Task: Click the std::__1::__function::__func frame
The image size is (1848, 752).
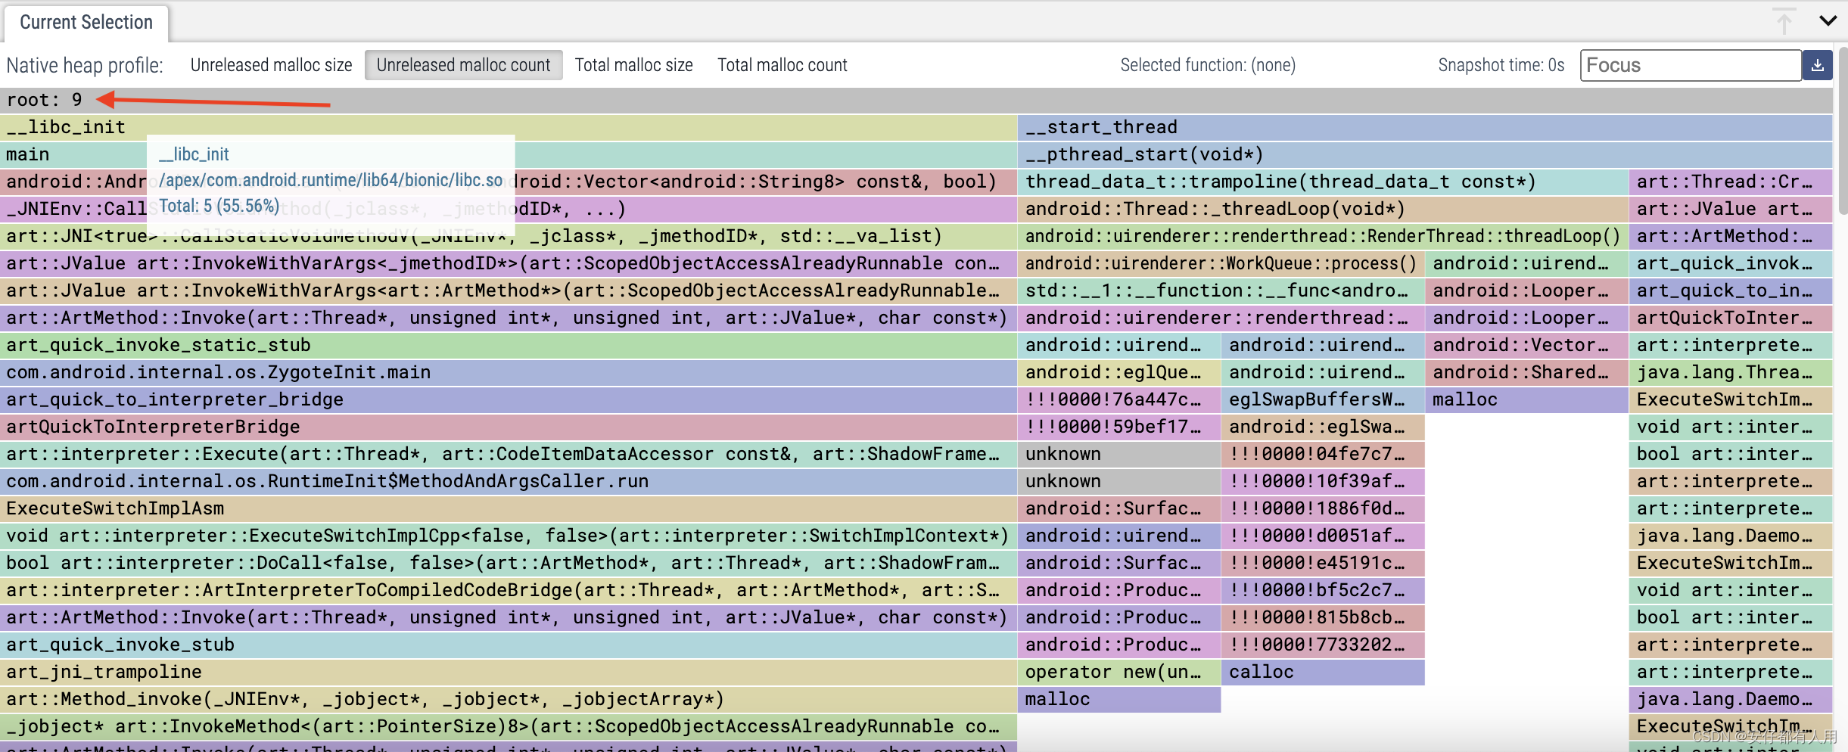Action: click(x=1221, y=291)
